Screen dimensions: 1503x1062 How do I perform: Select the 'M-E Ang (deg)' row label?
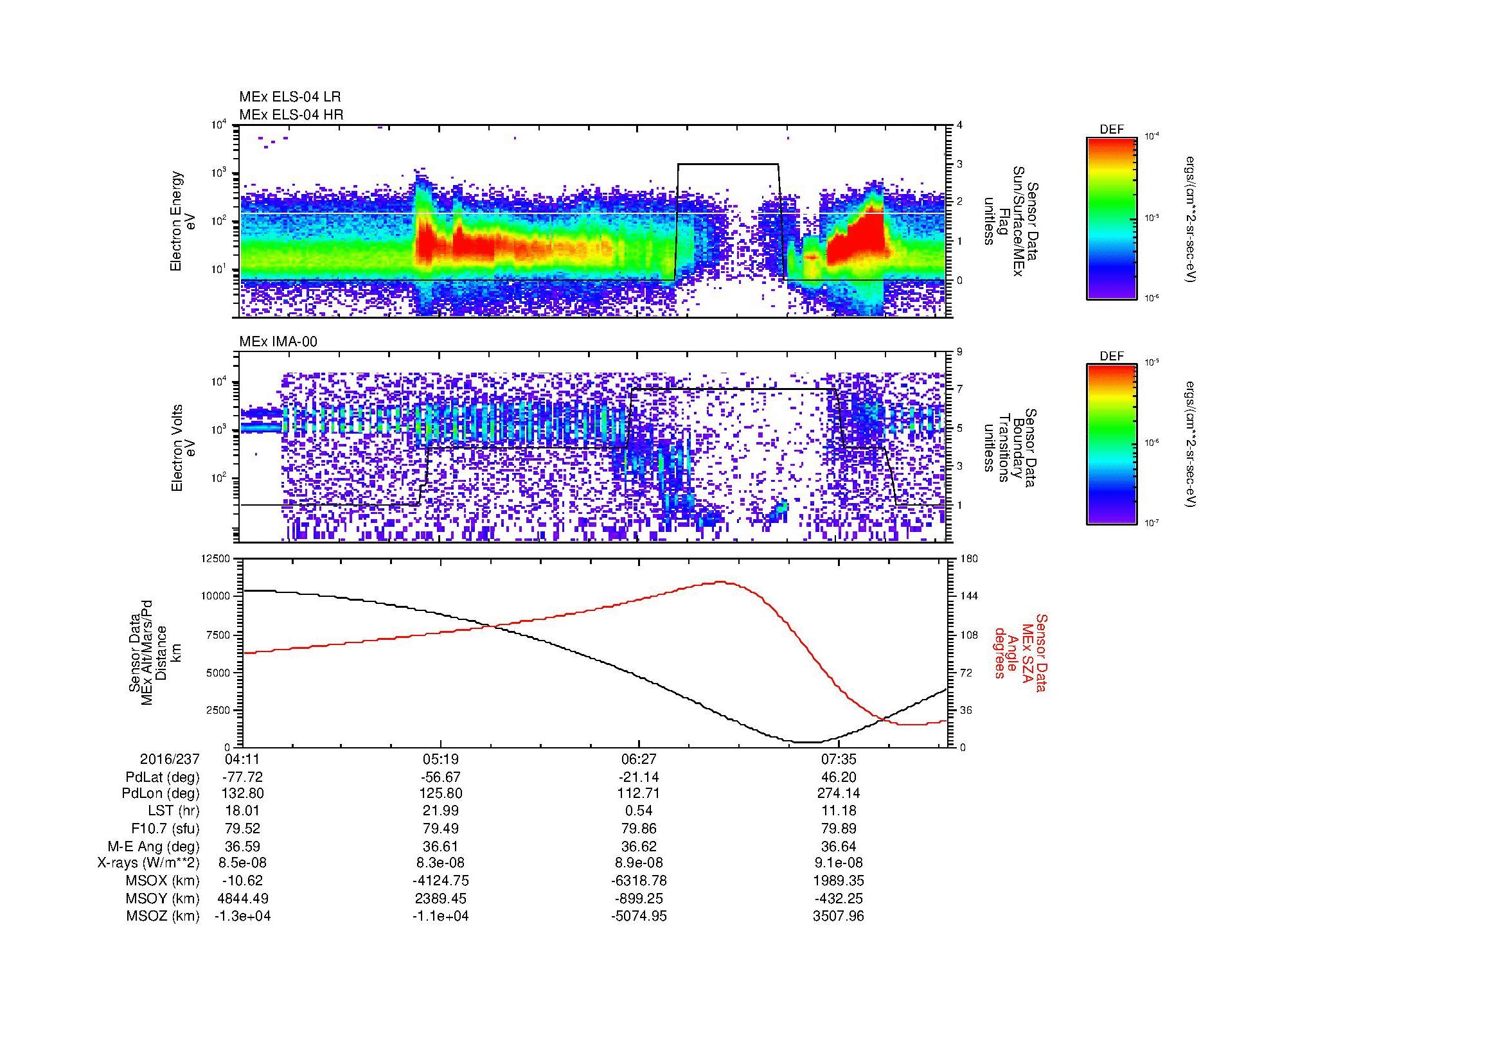click(x=154, y=846)
